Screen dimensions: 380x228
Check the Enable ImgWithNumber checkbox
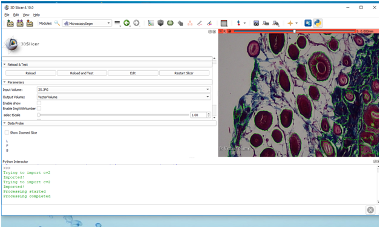[39, 108]
